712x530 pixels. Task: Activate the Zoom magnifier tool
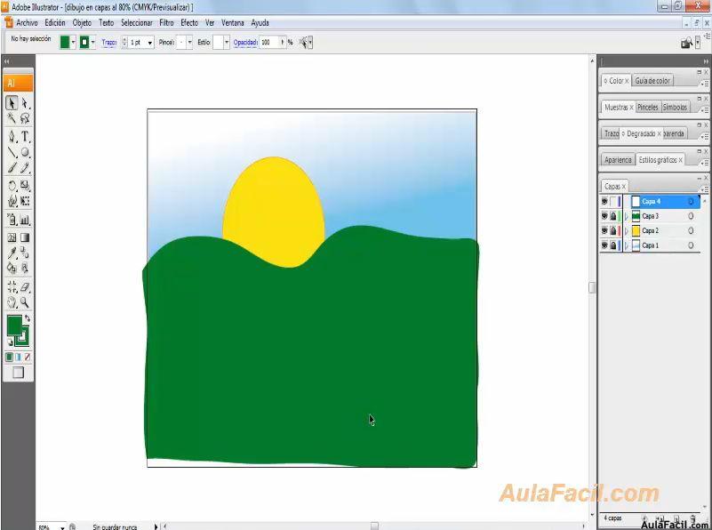click(25, 302)
